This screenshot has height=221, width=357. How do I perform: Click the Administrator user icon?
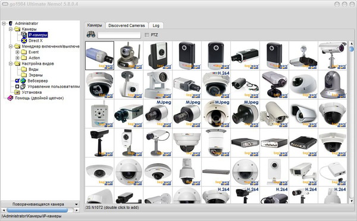[x=11, y=23]
